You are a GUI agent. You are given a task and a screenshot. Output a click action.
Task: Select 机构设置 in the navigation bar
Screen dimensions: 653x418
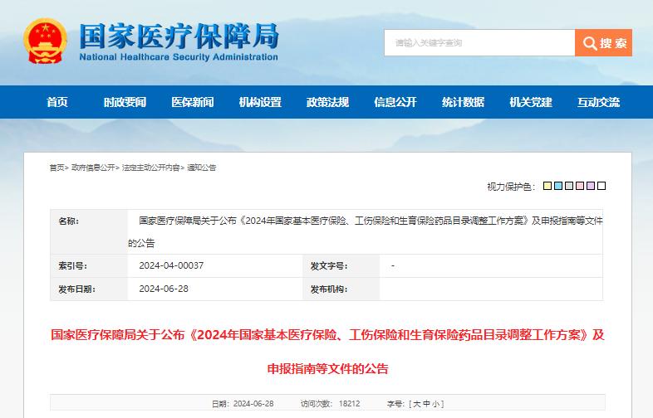pos(260,102)
